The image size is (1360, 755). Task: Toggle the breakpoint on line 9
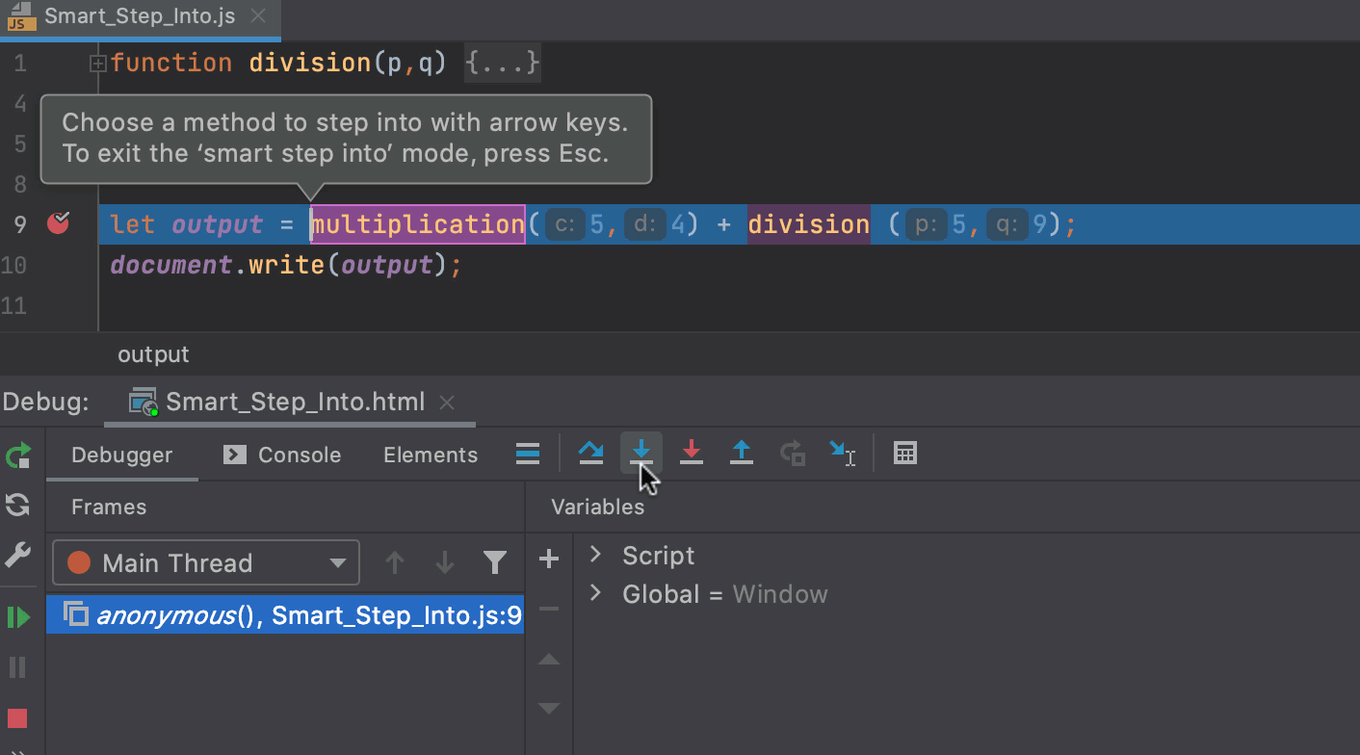coord(59,224)
